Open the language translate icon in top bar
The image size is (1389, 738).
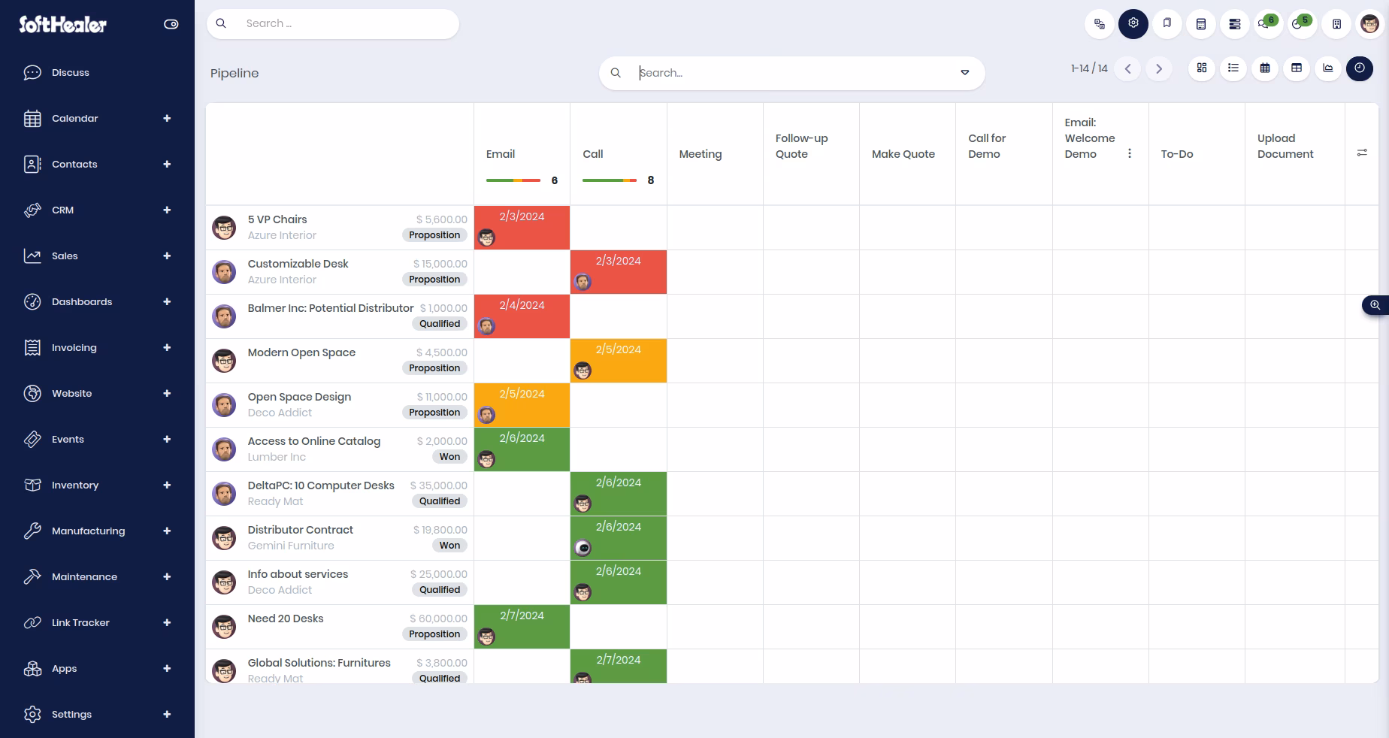pos(1100,24)
